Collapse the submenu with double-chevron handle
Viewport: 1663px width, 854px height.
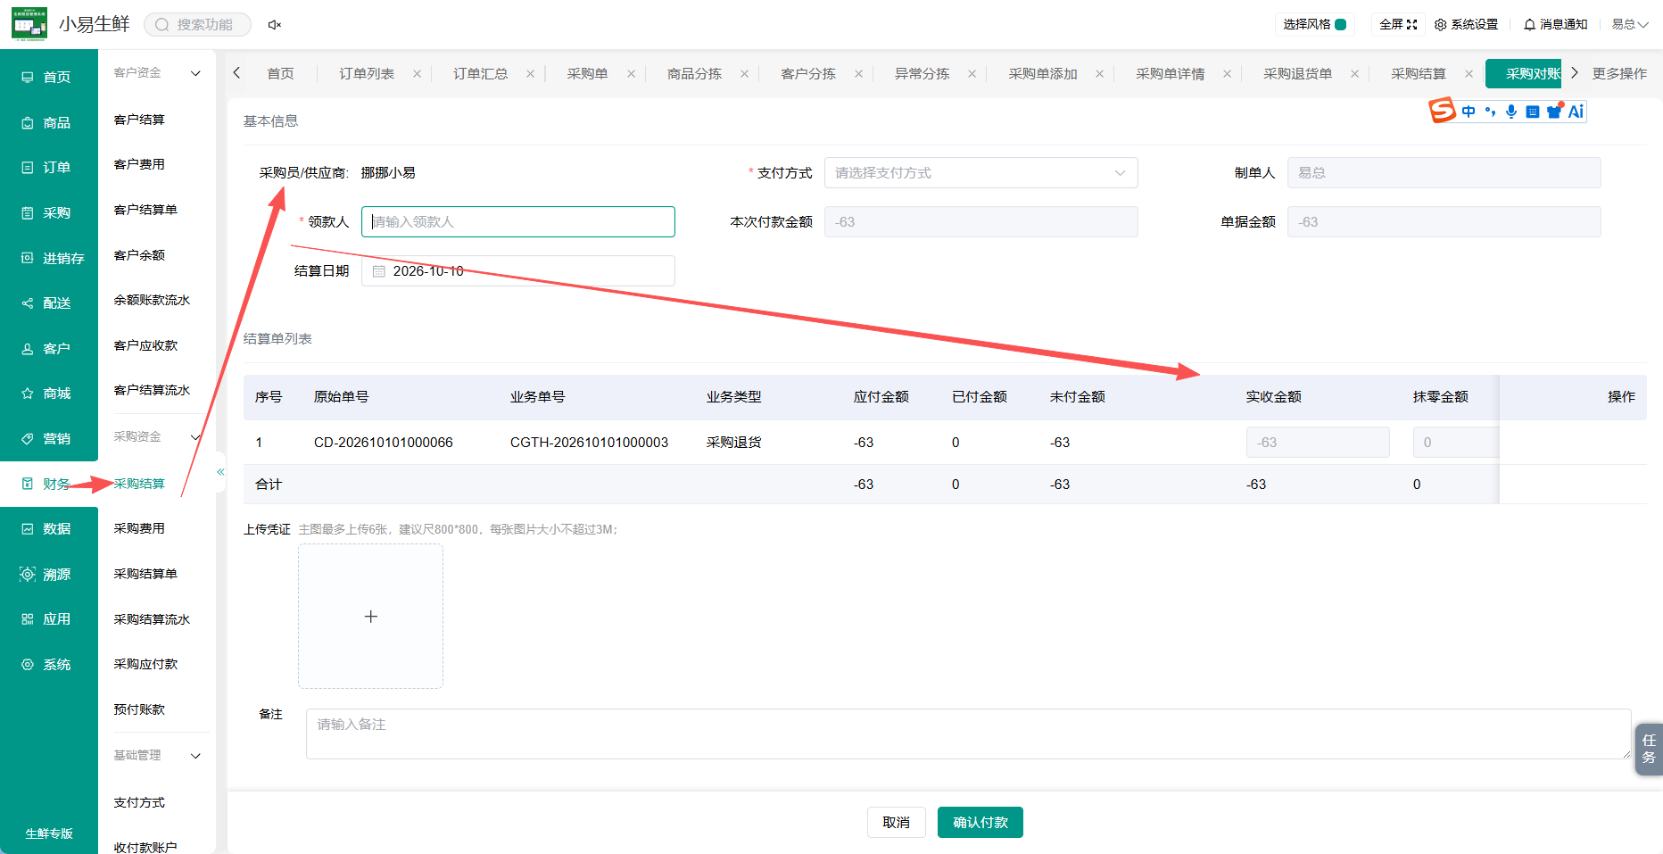point(220,472)
